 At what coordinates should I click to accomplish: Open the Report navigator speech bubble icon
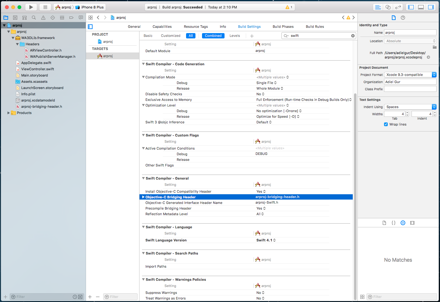(81, 18)
